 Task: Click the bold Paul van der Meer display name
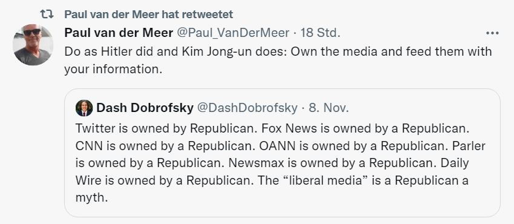[119, 33]
